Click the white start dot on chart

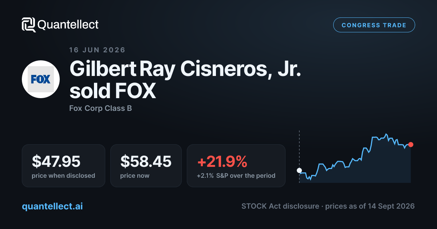(299, 170)
